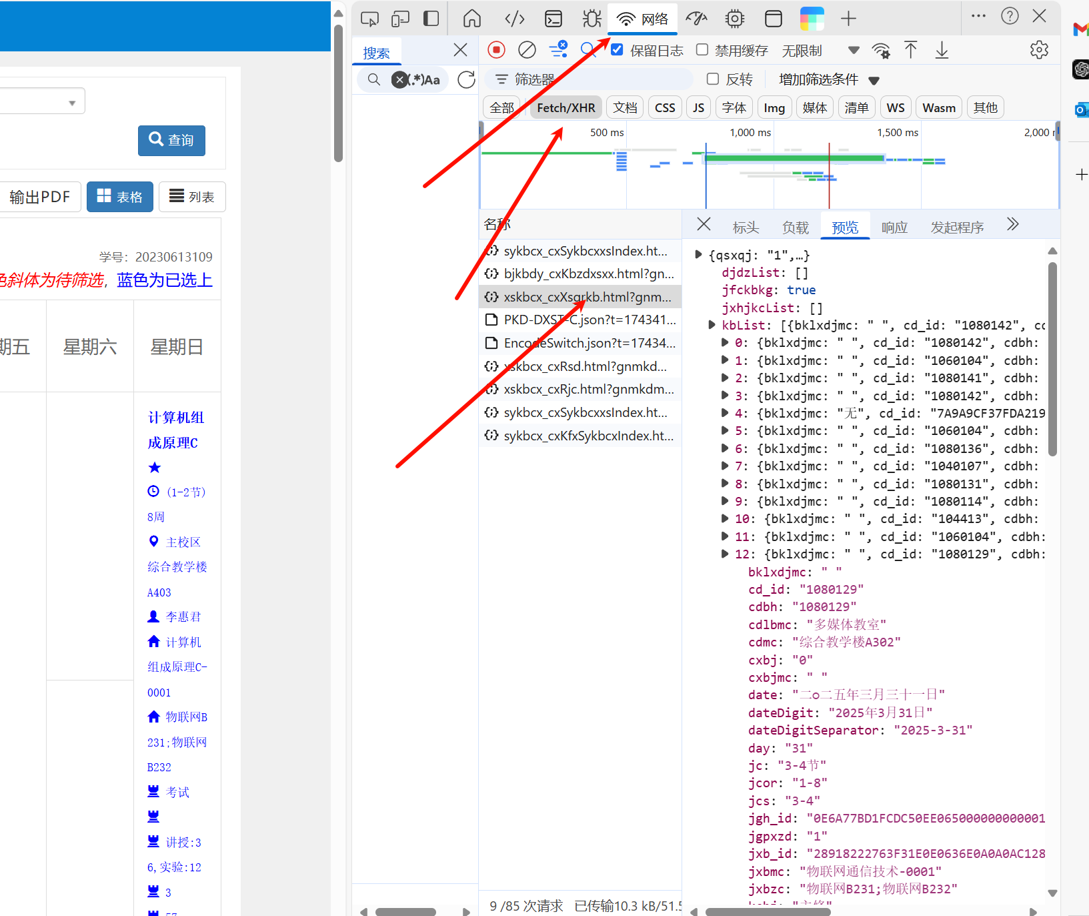
Task: Switch to the 响应 tab
Action: click(894, 227)
